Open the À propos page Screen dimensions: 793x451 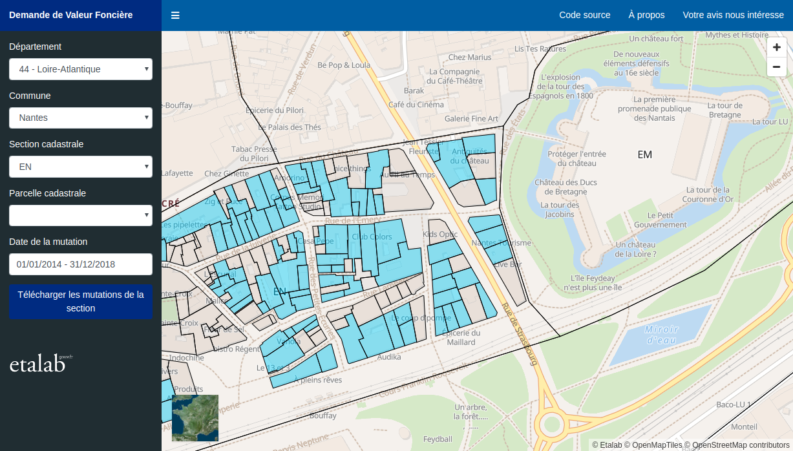click(x=646, y=15)
